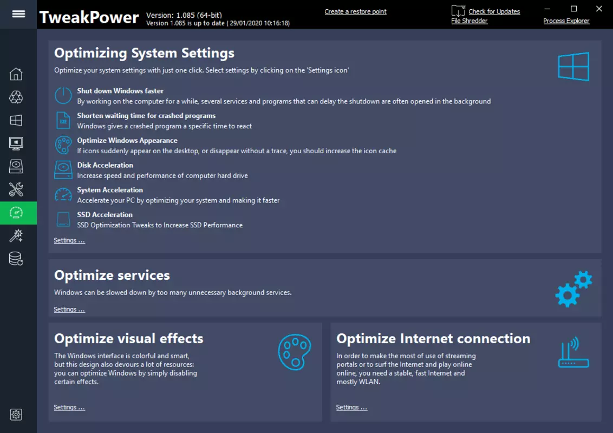Open the settings gear in the sidebar
This screenshot has width=613, height=433.
(16, 414)
